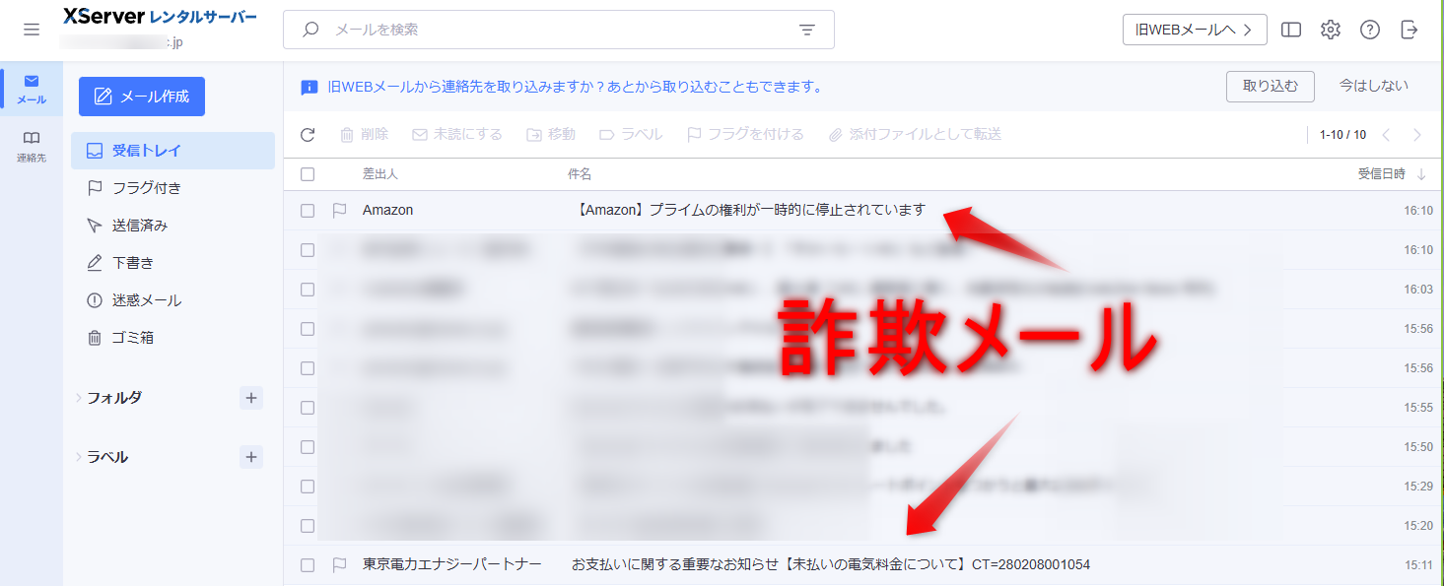1444x586 pixels.
Task: Open settings gear icon
Action: tap(1331, 30)
